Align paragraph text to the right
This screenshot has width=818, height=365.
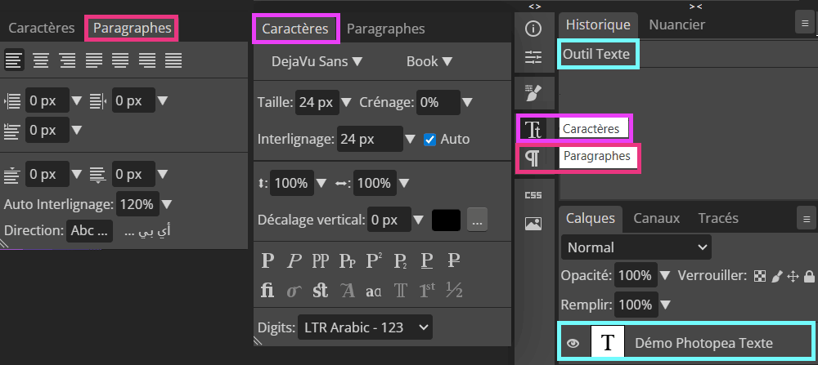[67, 60]
